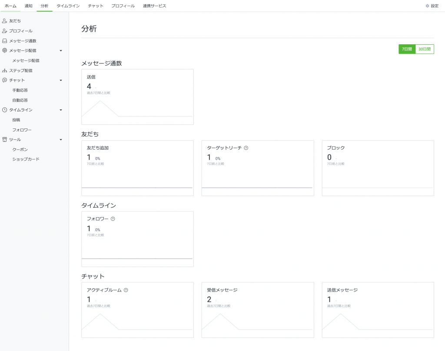Click the help icon next to アクティブルーム
The width and height of the screenshot is (445, 351).
click(x=126, y=290)
